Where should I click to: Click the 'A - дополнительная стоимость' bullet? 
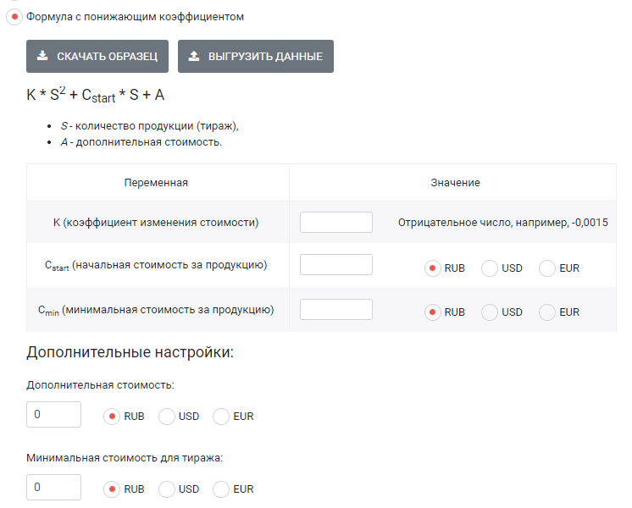(x=141, y=142)
